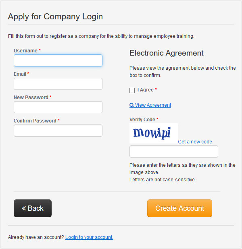242x249 pixels.
Task: Request a new verification code
Action: (195, 142)
